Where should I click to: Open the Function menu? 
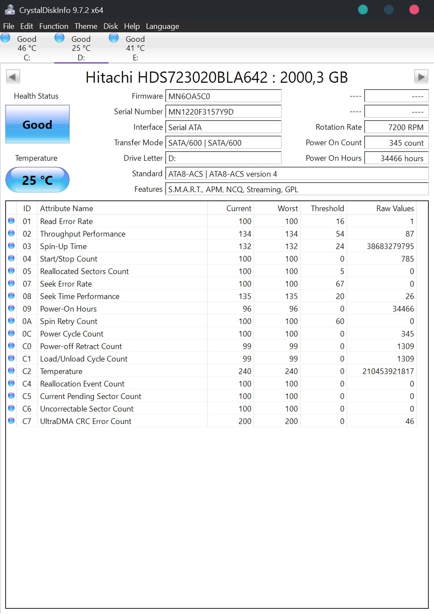click(x=53, y=26)
